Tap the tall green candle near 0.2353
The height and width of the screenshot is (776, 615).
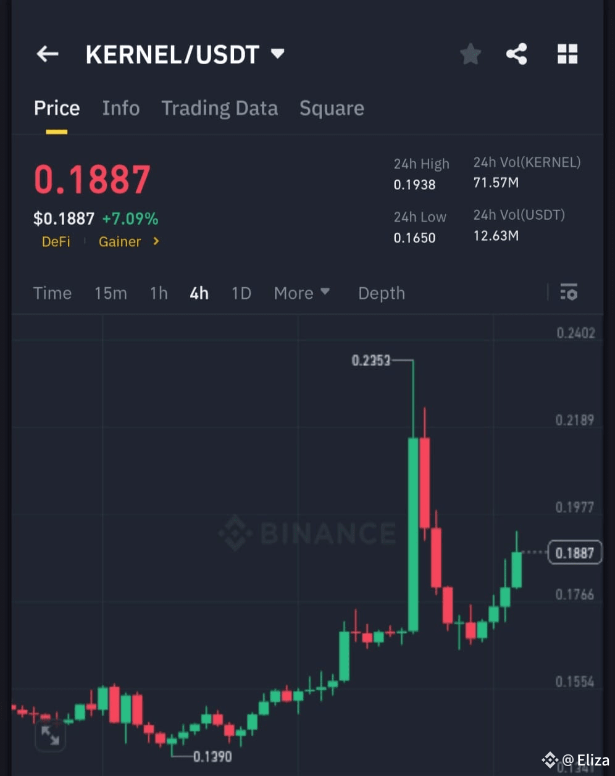pos(413,534)
